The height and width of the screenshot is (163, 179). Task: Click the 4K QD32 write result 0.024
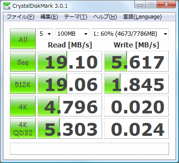[136, 129]
